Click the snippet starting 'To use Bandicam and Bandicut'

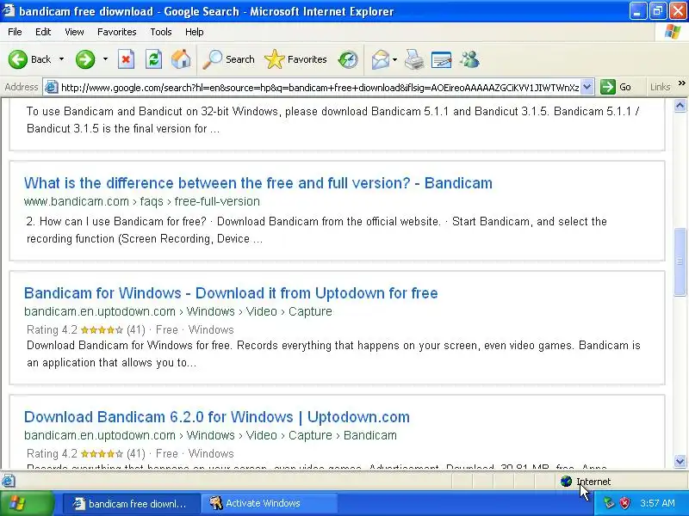pyautogui.click(x=332, y=120)
